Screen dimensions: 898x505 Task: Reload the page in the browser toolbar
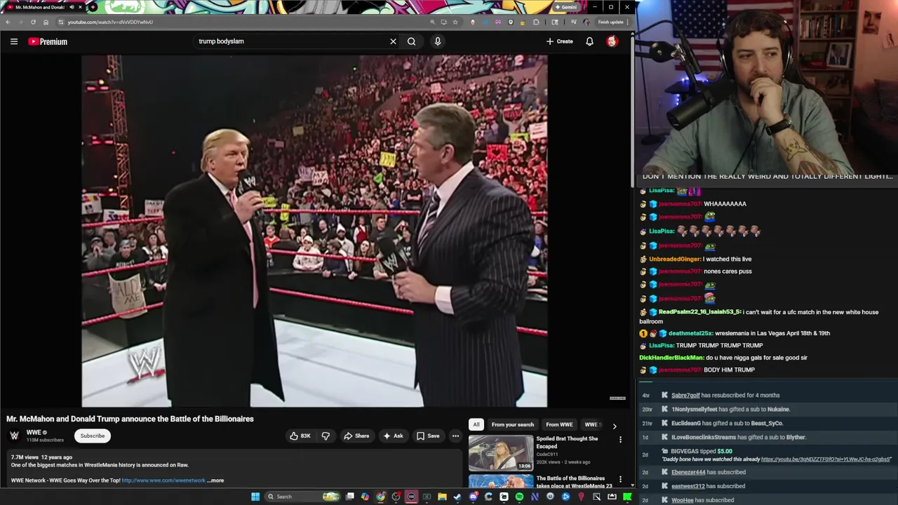coord(33,22)
